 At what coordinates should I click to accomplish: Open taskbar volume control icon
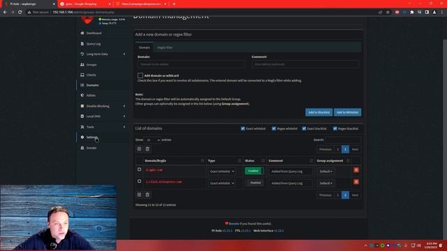tap(419, 245)
